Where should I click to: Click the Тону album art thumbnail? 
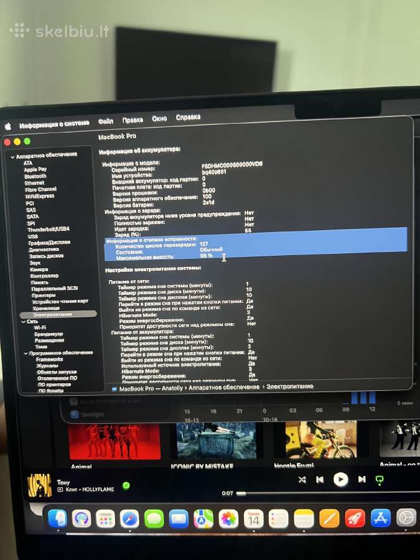pos(40,485)
